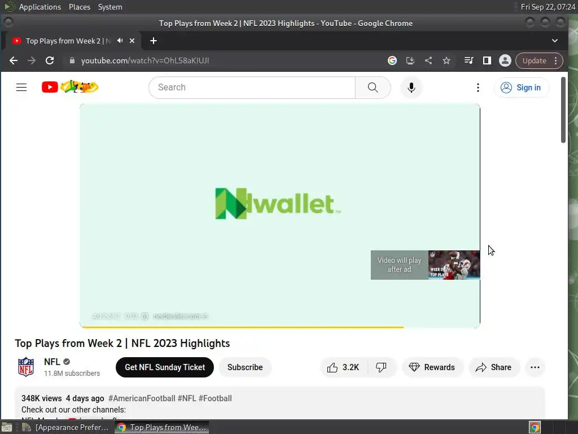Dislike the video with thumbs down
Viewport: 578px width, 434px height.
[x=381, y=367]
